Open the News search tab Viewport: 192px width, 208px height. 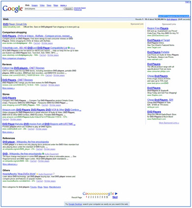coord(49,5)
